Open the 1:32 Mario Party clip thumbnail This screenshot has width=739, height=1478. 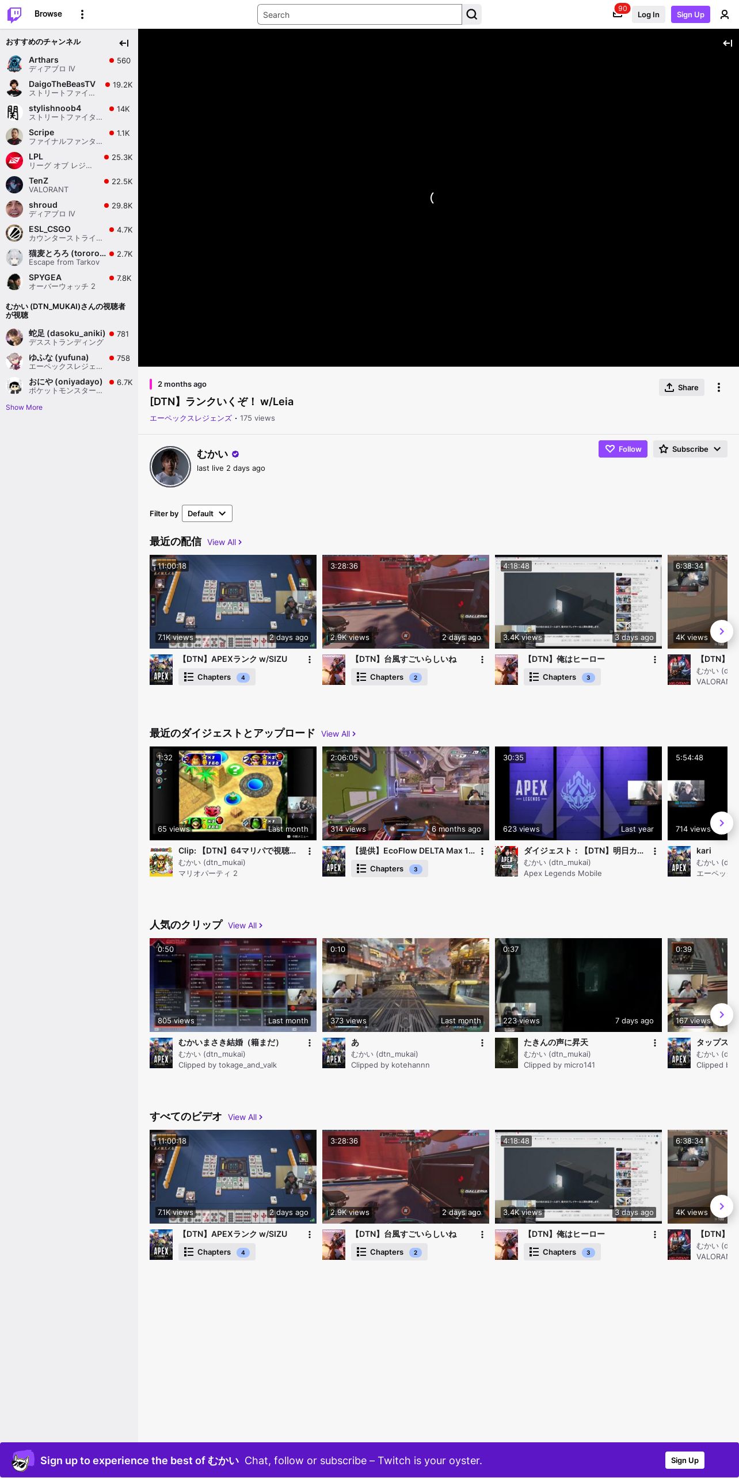tap(233, 793)
